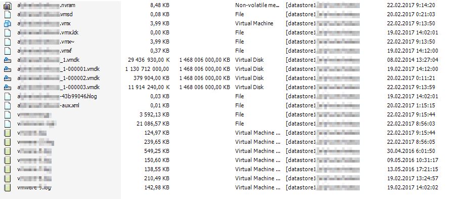Select the .vmx~ backup file name

(46, 42)
